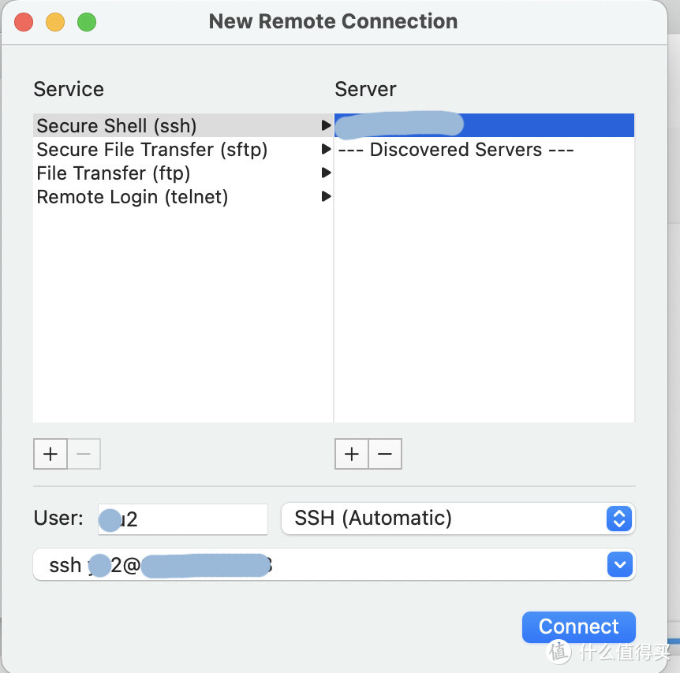Choose Remote Login (telnet) service
This screenshot has width=680, height=673.
click(133, 197)
